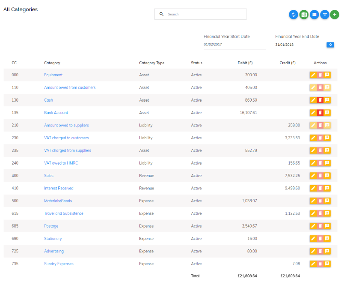
Task: Delete the Advertising category
Action: click(320, 251)
